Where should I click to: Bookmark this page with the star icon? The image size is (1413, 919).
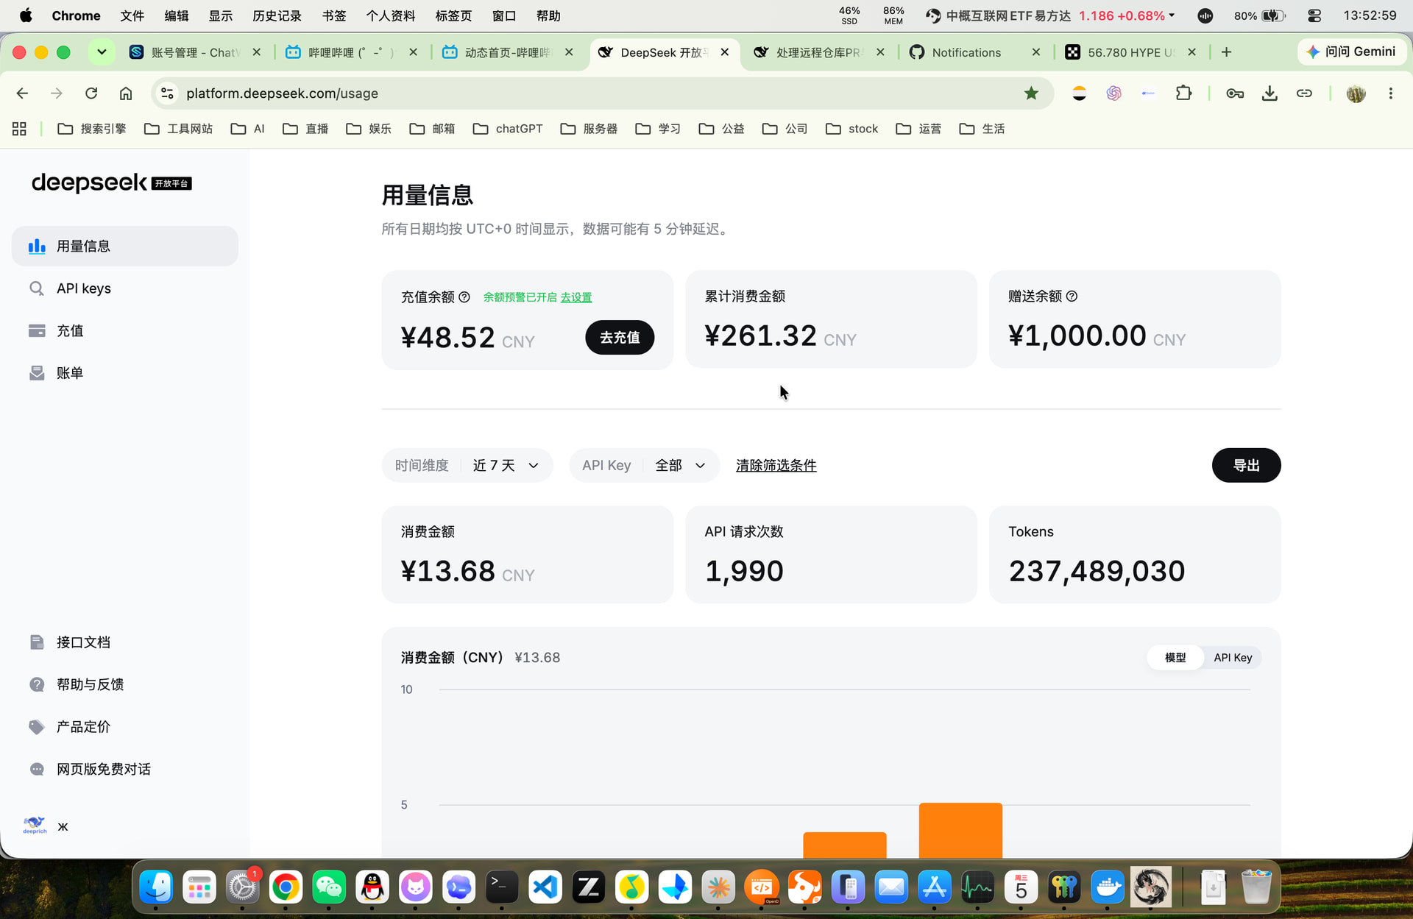click(x=1031, y=93)
